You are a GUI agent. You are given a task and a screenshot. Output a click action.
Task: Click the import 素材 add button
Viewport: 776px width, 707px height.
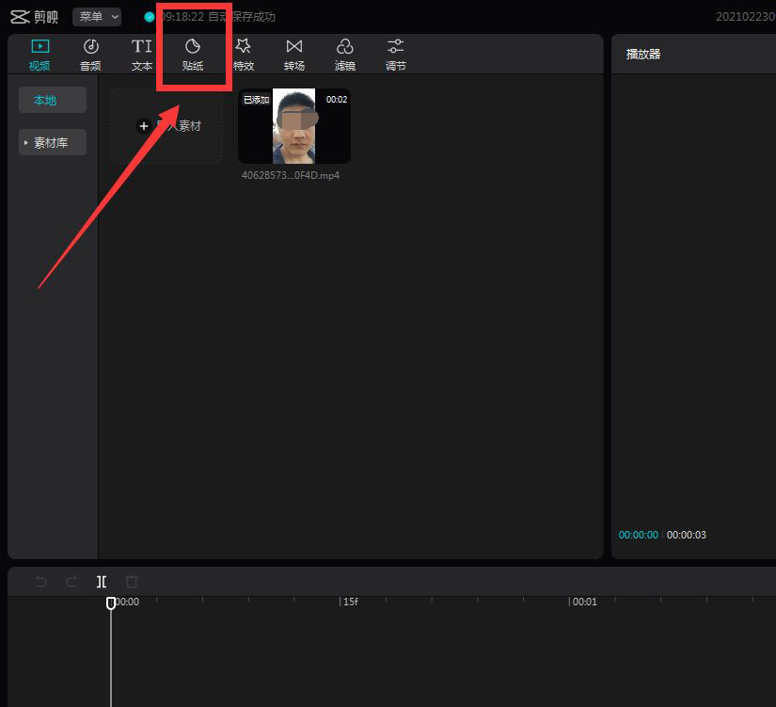(166, 126)
